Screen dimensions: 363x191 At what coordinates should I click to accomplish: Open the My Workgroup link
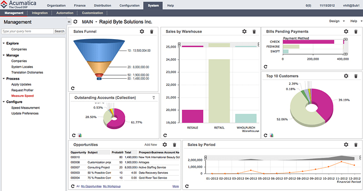[112, 186]
